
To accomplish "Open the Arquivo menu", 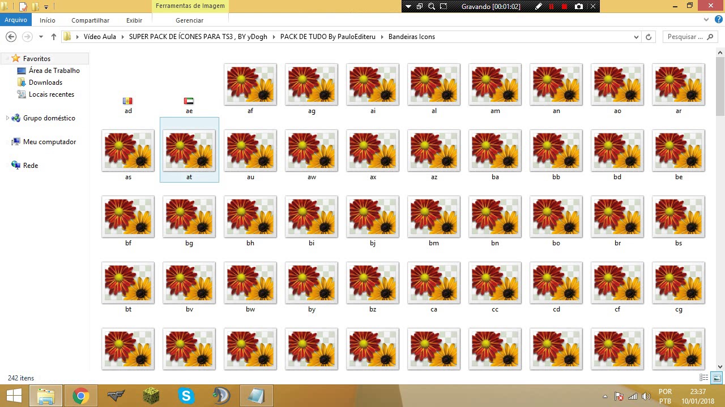I will (15, 20).
